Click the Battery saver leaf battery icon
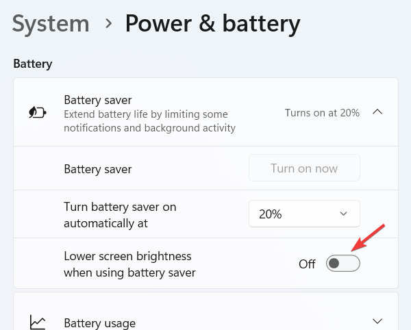411x330 pixels. click(x=36, y=112)
